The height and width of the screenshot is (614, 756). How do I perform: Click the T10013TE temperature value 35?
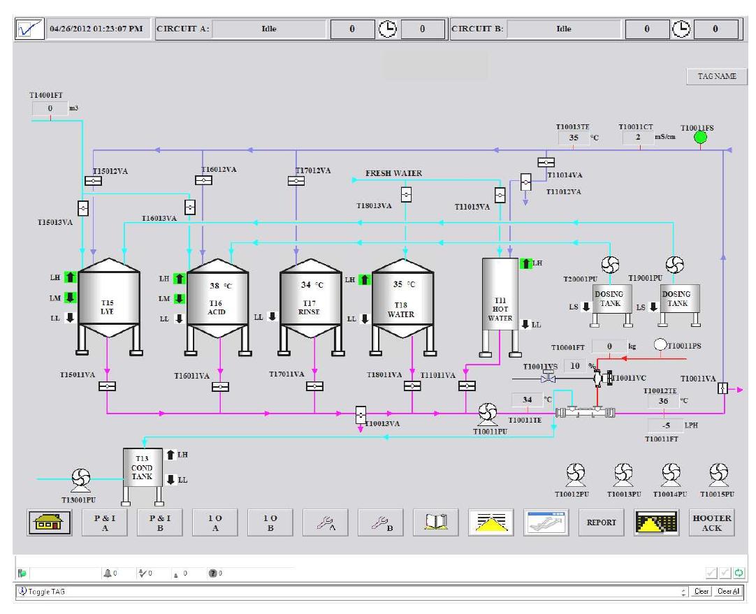pos(573,138)
